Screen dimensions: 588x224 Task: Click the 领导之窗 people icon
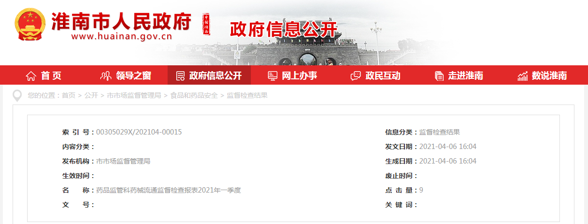tap(106, 76)
